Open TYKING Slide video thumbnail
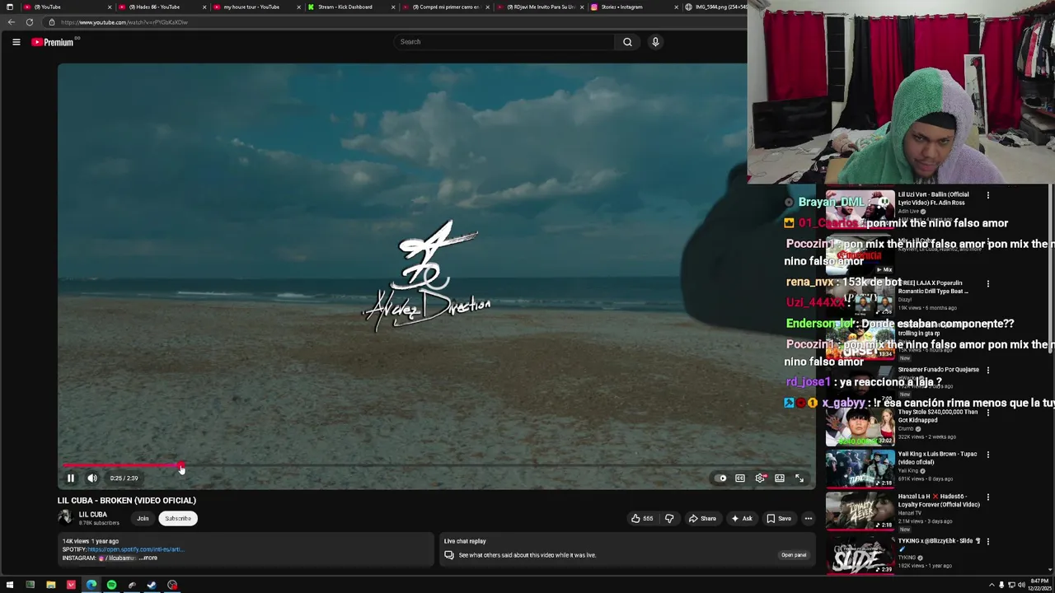The height and width of the screenshot is (593, 1055). (860, 555)
